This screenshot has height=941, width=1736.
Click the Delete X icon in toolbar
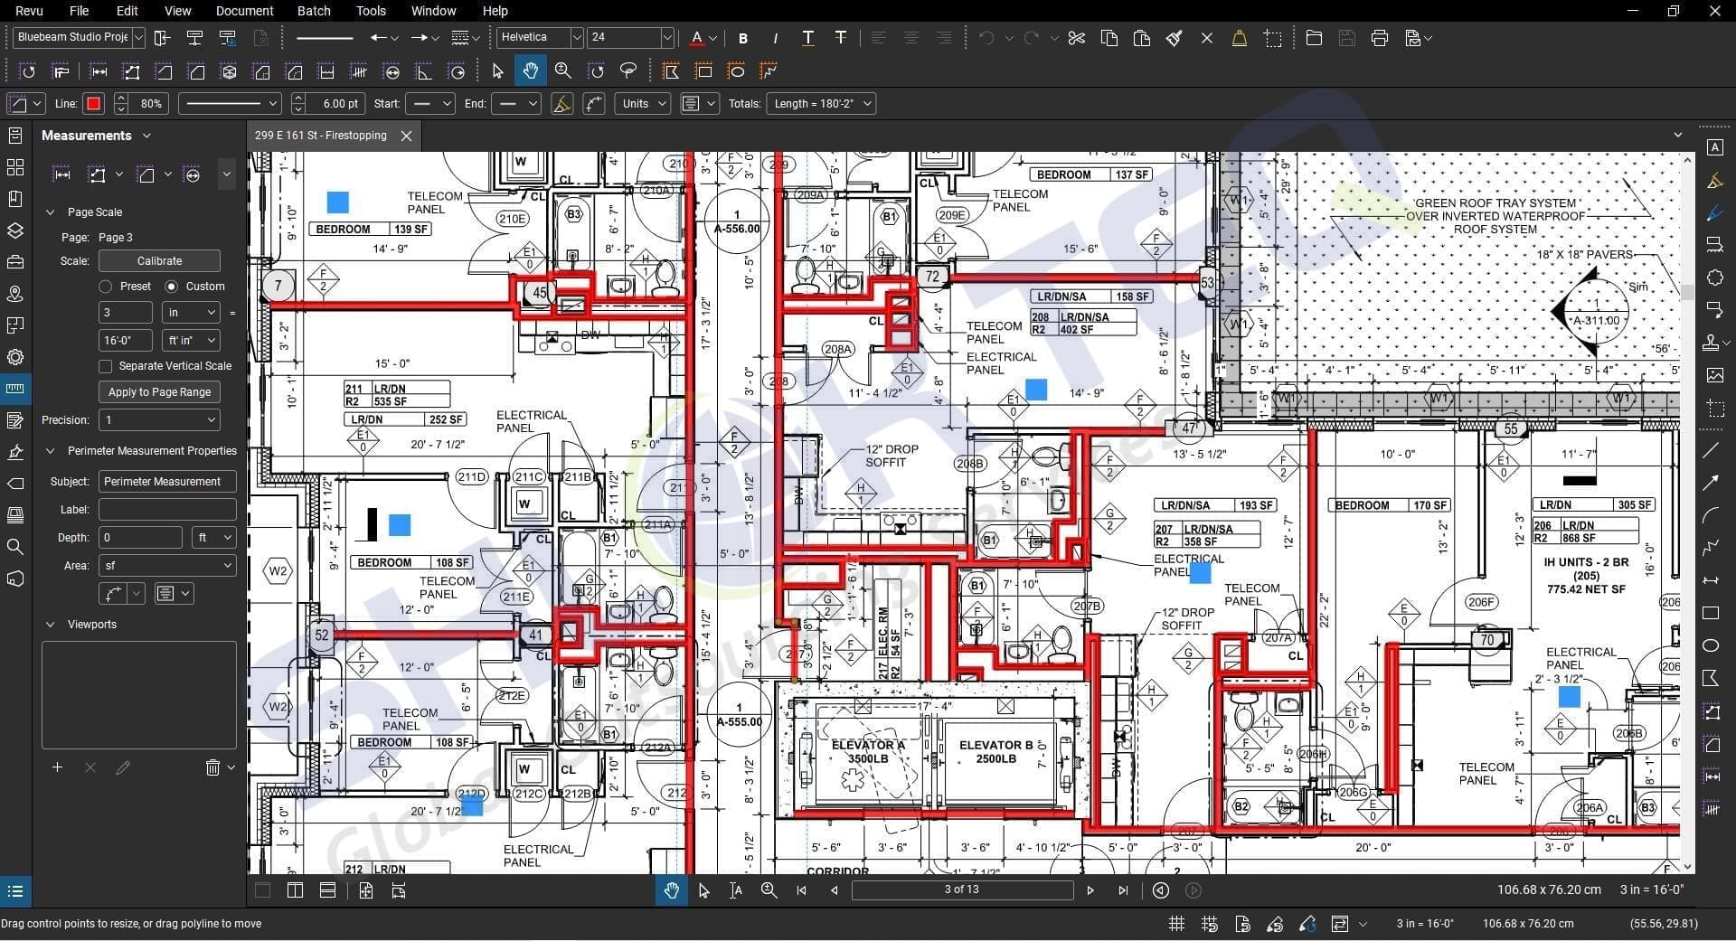[x=1206, y=38]
